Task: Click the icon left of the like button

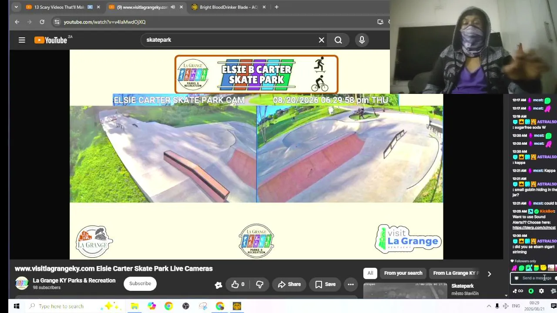Action: 218,285
